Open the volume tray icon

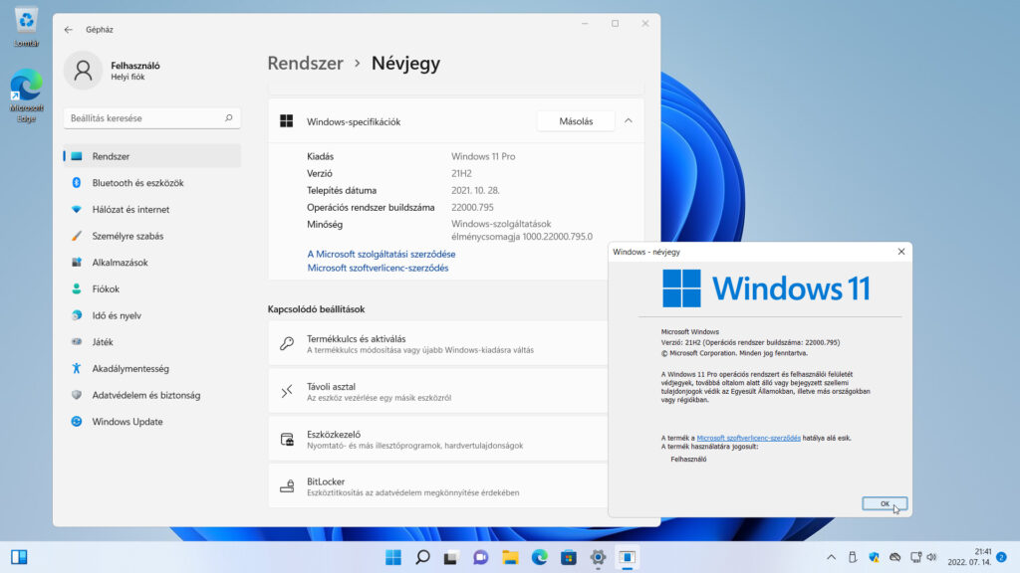[931, 557]
